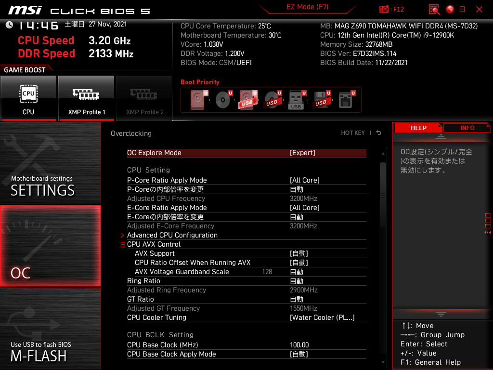Open the Motherboard SETTINGS section
Screen dimensions: 493x370
(50, 163)
